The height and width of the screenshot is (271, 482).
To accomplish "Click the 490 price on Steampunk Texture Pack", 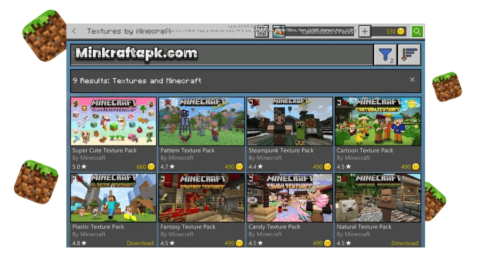I will pyautogui.click(x=322, y=167).
